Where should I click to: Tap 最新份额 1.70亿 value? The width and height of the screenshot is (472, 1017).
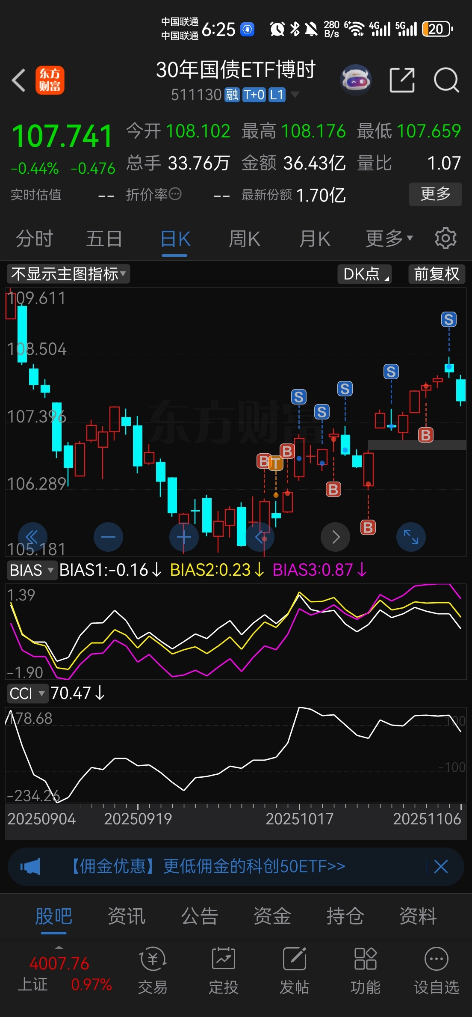(x=321, y=195)
